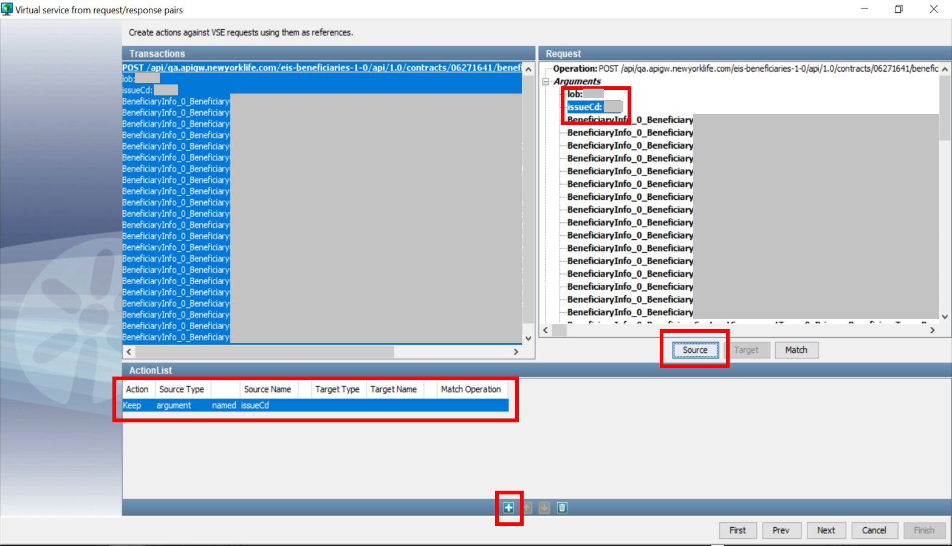
Task: Click the Match Operation column header
Action: tap(471, 389)
